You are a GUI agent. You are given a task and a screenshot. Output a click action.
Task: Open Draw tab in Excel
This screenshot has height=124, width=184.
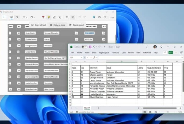point(94,53)
